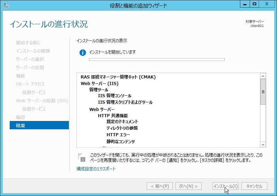Click the 管理ツール entry
This screenshot has width=277, height=196.
pos(99,90)
